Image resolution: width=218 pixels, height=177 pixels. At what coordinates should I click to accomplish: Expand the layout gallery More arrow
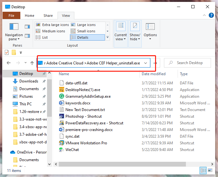point(107,37)
